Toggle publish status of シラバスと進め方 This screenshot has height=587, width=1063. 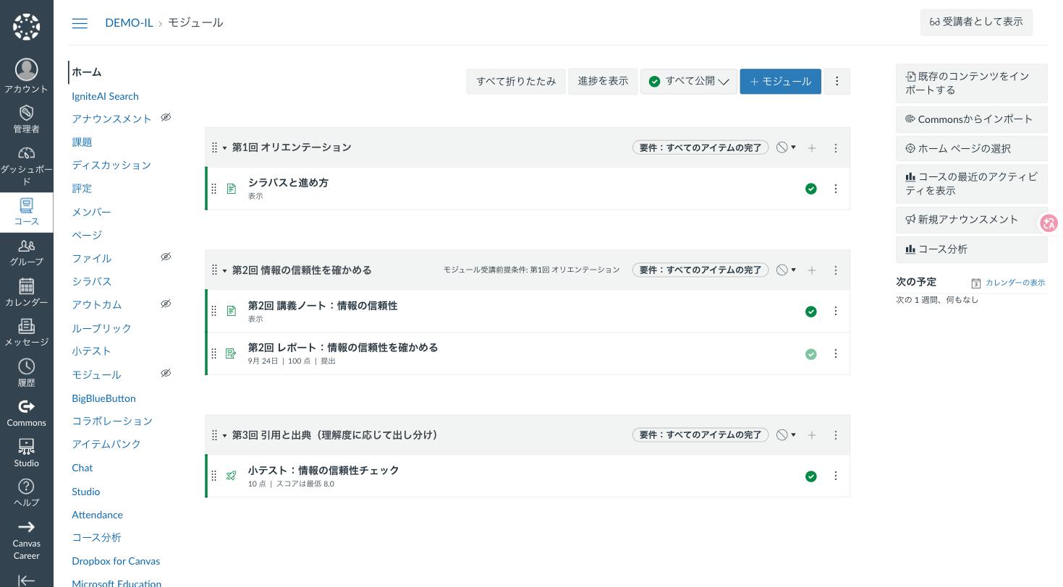click(x=811, y=189)
